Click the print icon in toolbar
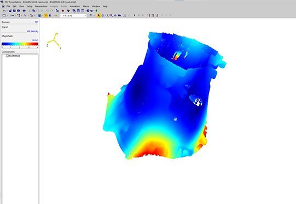The width and height of the screenshot is (296, 204). click(x=24, y=11)
